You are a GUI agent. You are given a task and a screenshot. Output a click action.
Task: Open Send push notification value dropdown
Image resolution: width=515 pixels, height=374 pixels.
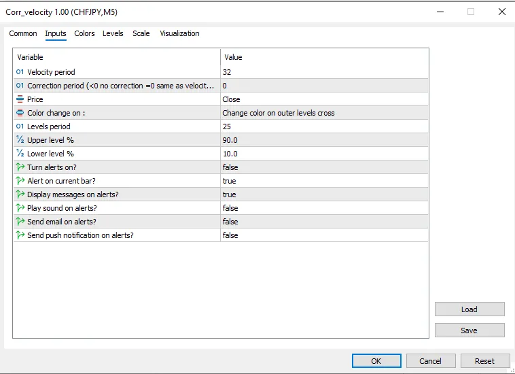[324, 235]
